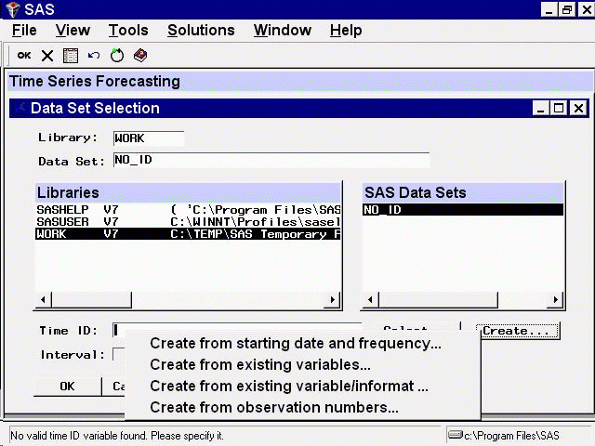595x446 pixels.
Task: Choose Create from starting date and frequency
Action: 295,344
